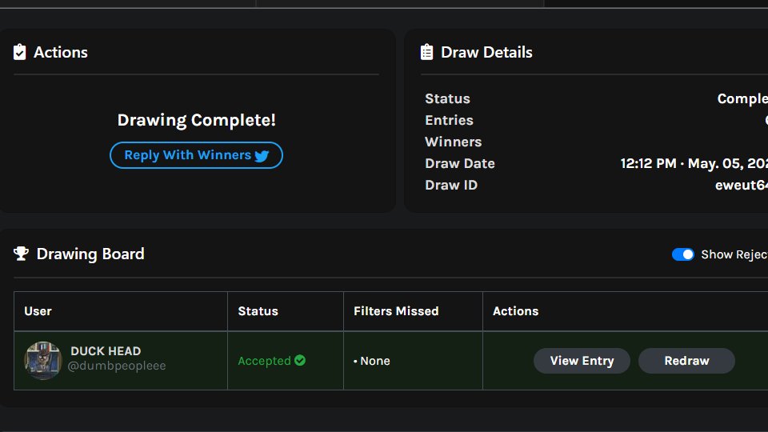768x432 pixels.
Task: Click the Draw ID label
Action: click(x=451, y=185)
